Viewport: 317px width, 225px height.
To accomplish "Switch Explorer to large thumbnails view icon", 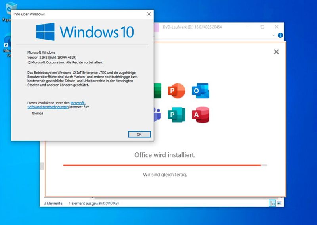I will (x=279, y=203).
